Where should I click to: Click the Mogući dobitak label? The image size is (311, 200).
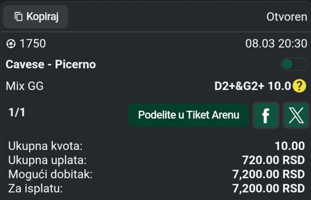coord(51,174)
